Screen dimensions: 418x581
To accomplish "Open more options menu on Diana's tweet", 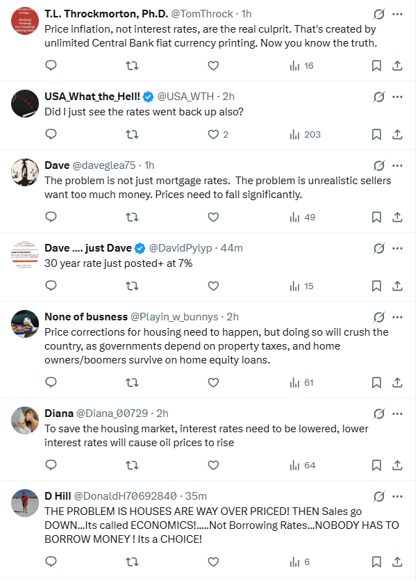I will [397, 414].
